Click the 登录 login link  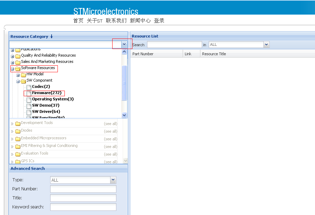click(159, 20)
